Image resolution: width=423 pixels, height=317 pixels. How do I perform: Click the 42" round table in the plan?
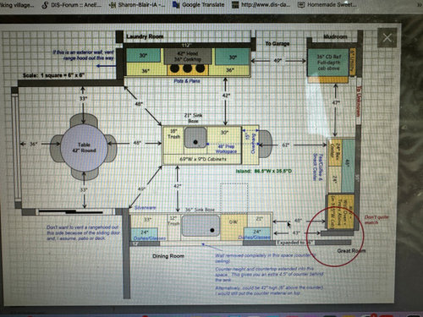point(84,147)
